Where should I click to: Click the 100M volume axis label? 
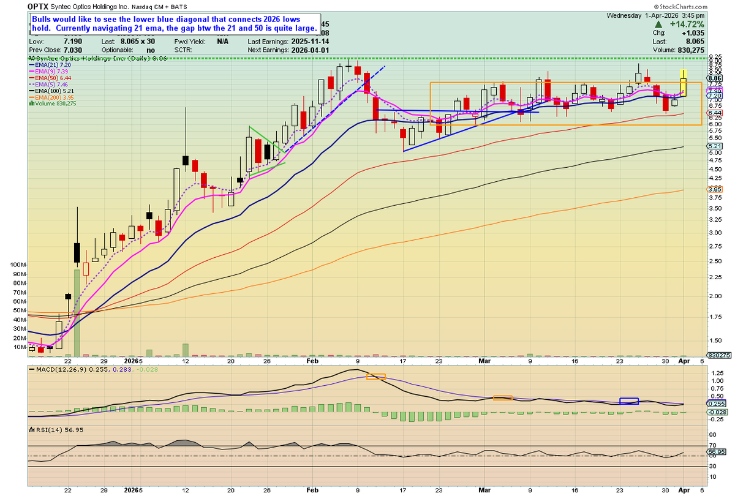pyautogui.click(x=19, y=265)
